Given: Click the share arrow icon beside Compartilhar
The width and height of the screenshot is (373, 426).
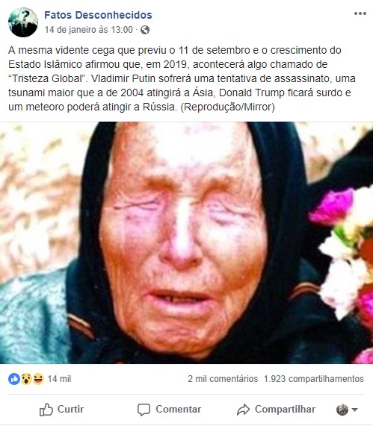Looking at the screenshot, I should click(243, 410).
